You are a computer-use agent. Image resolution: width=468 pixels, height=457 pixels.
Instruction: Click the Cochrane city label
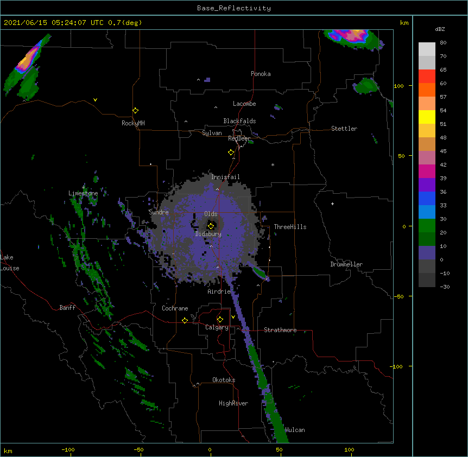[x=175, y=308]
